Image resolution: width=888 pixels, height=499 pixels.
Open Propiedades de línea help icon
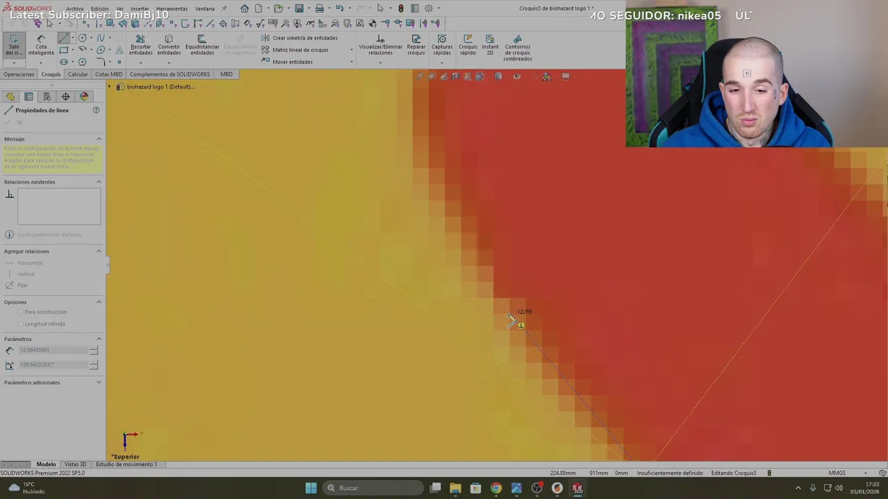[x=96, y=110]
